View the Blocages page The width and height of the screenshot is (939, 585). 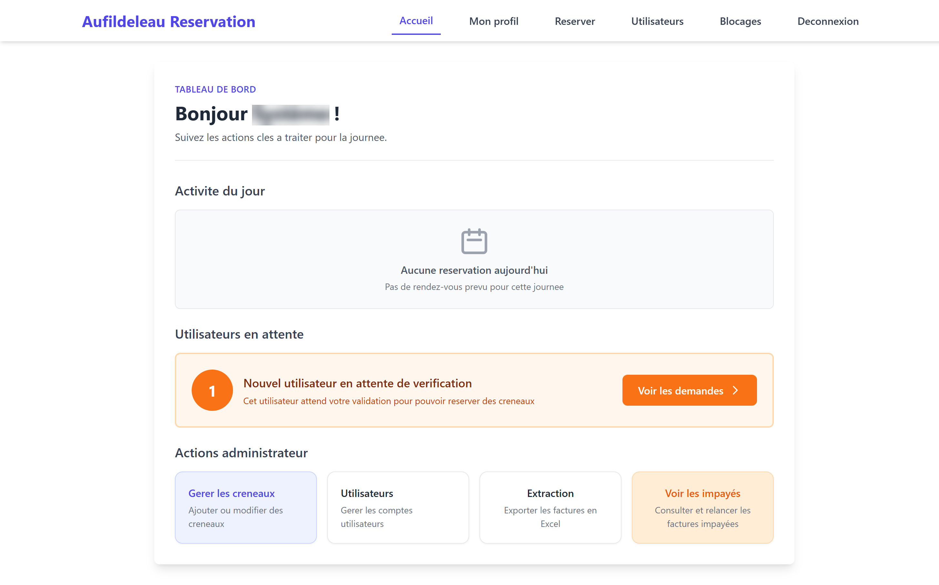[740, 21]
